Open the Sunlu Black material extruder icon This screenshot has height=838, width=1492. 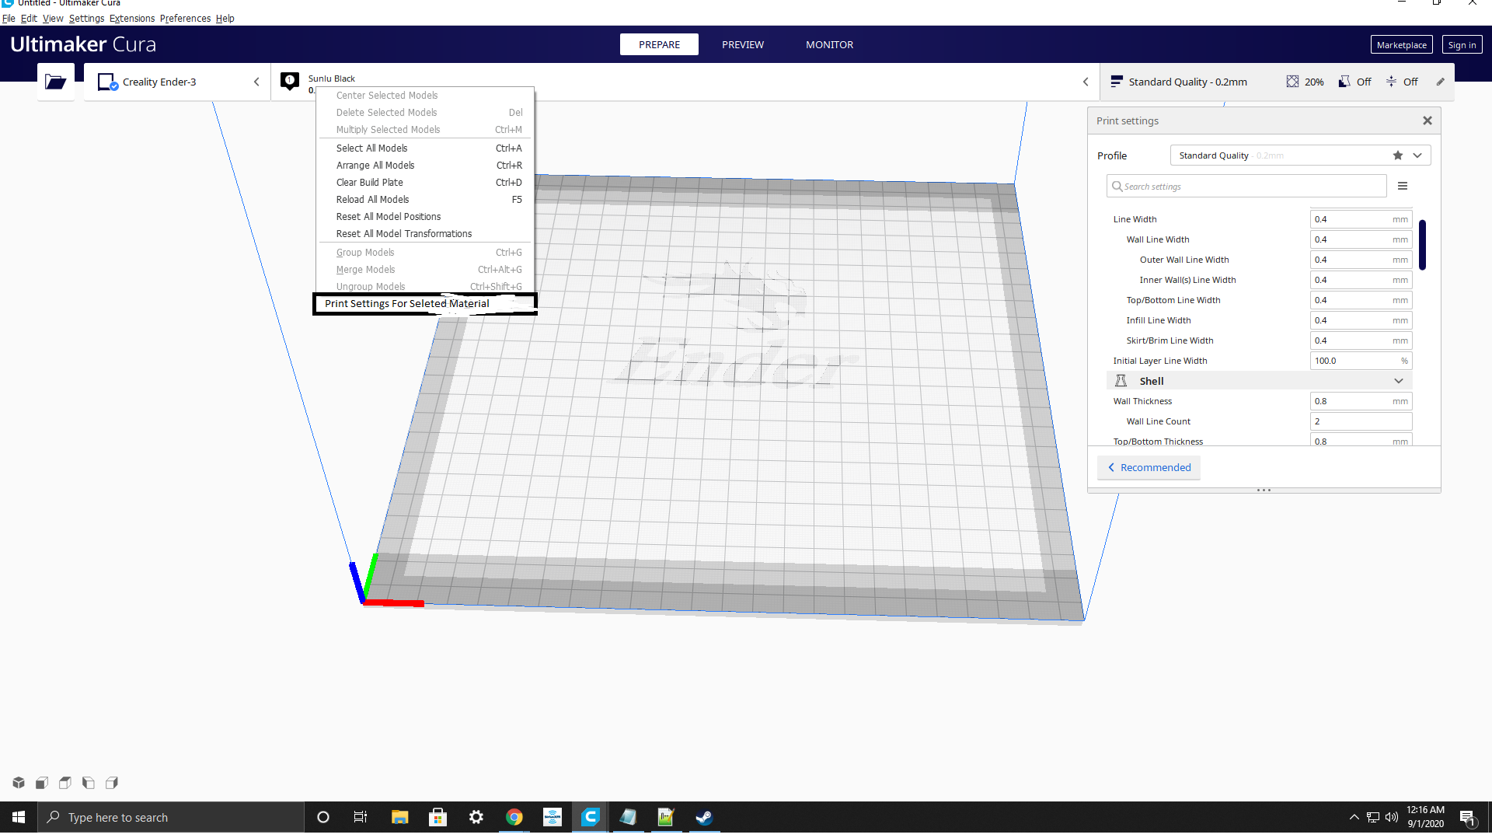pyautogui.click(x=290, y=81)
